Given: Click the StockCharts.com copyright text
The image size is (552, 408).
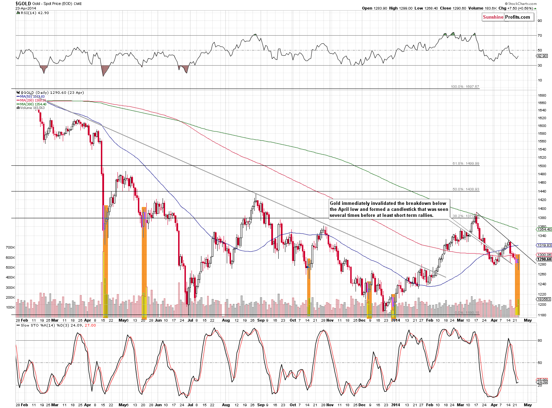Looking at the screenshot, I should tap(520, 4).
